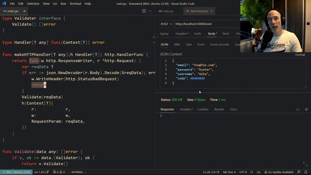Choose the JSON body type
Screen dimensions: 311x175
[164, 45]
